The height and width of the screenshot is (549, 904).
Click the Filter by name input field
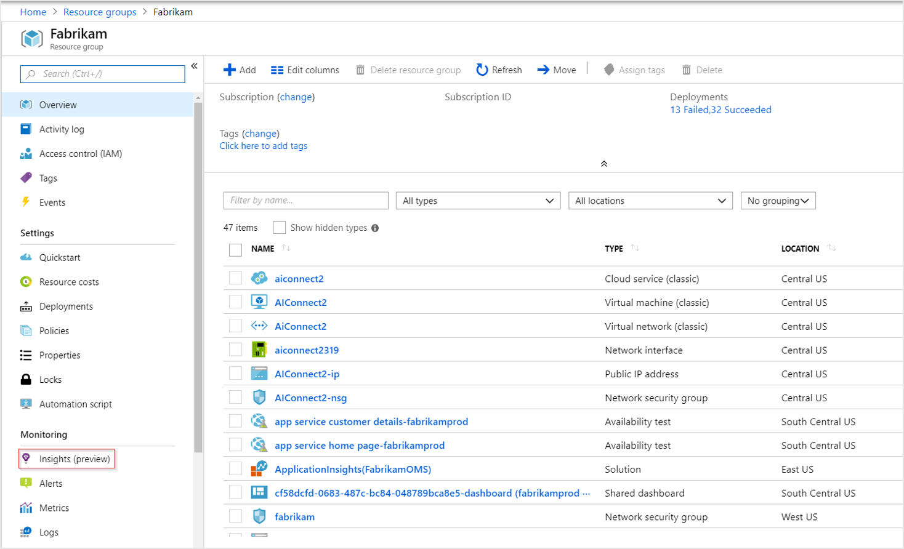tap(305, 200)
